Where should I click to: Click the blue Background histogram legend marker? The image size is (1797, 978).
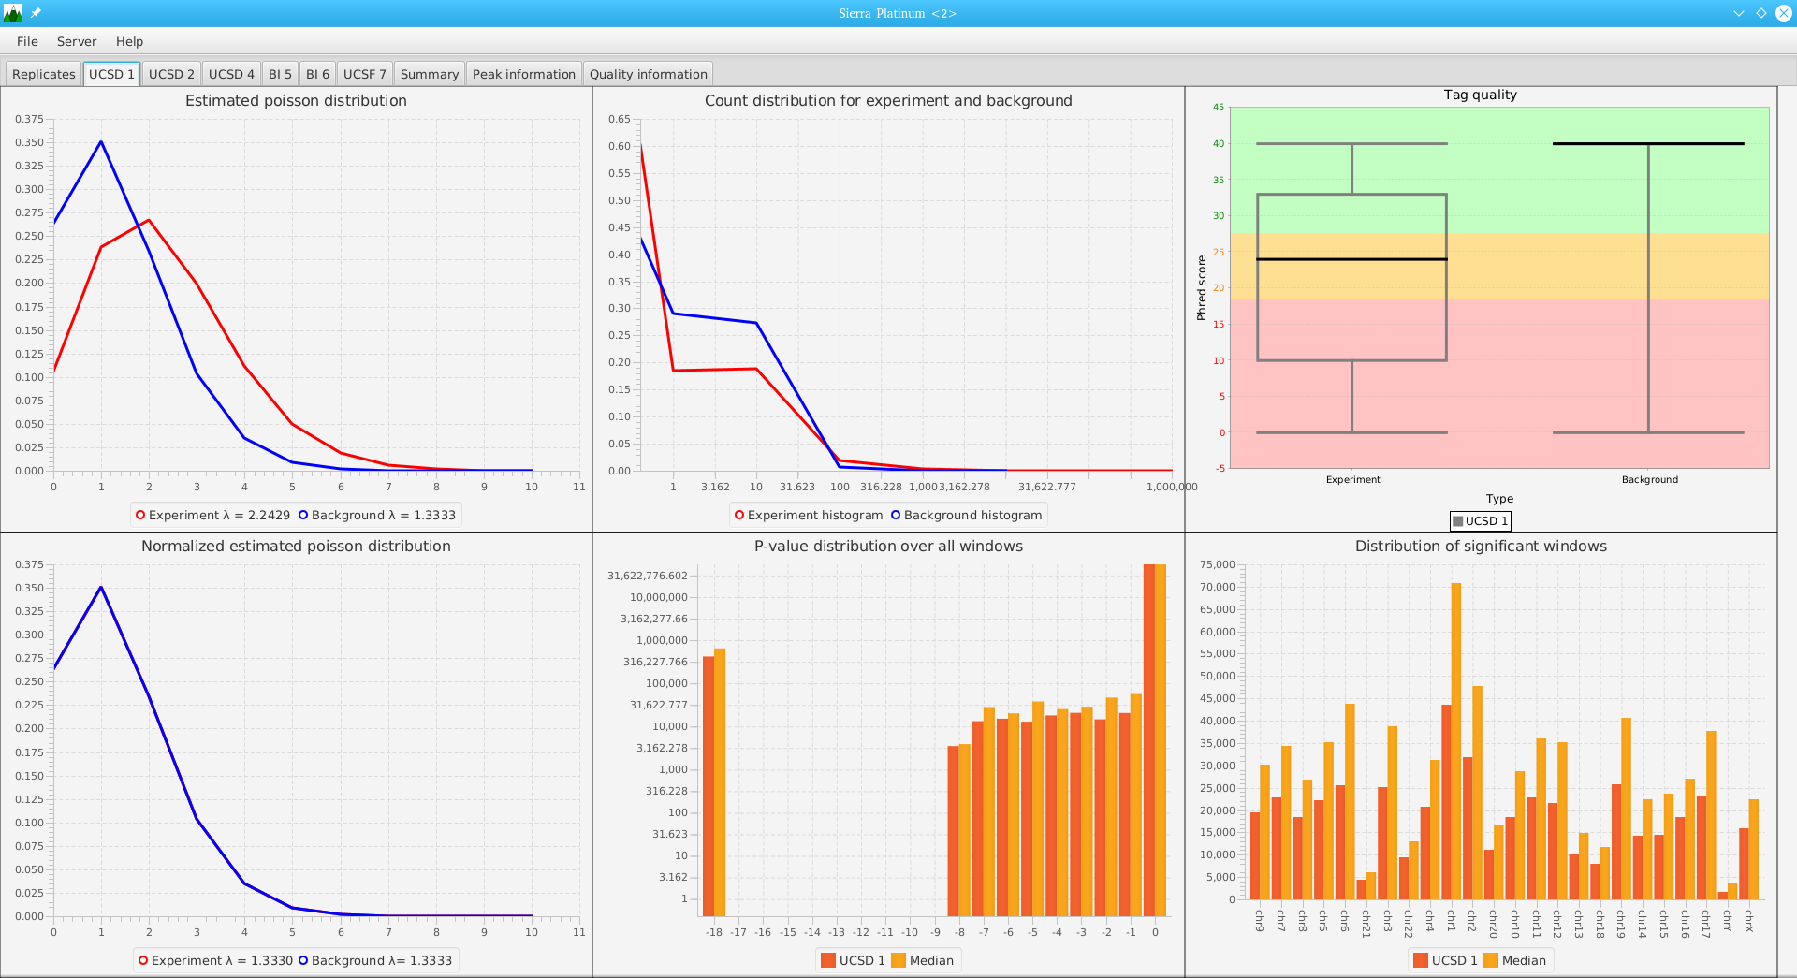[x=896, y=515]
